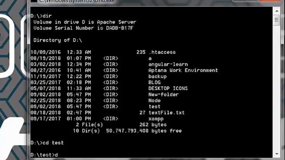This screenshot has width=285, height=160.
Task: Click the 'DESKTOP ICONS' directory name
Action: pos(168,88)
